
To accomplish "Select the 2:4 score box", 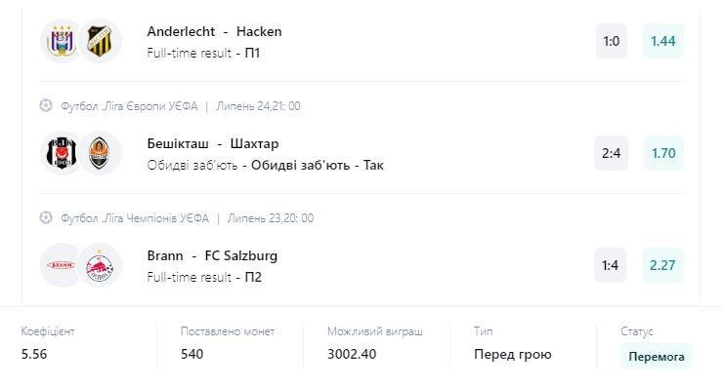I will point(612,153).
